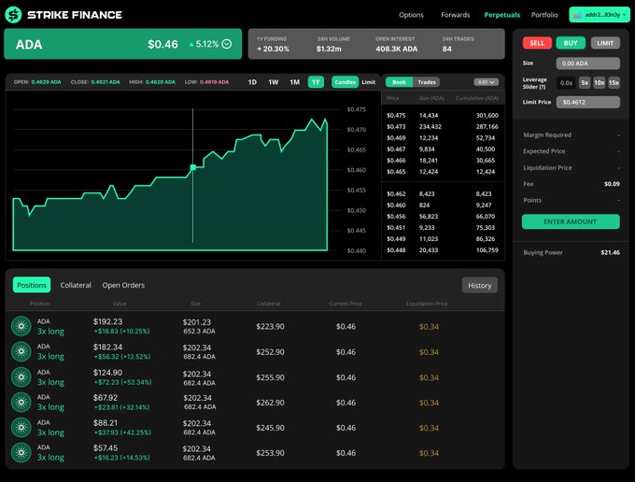
Task: Click the $0.448 bid price row
Action: pos(443,250)
